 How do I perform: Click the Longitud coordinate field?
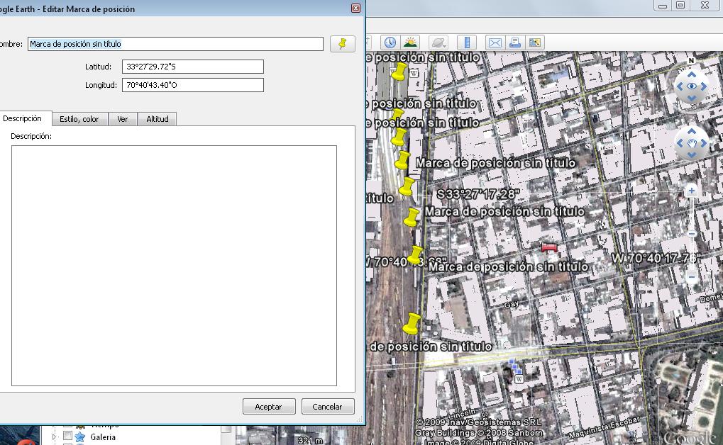tap(192, 85)
